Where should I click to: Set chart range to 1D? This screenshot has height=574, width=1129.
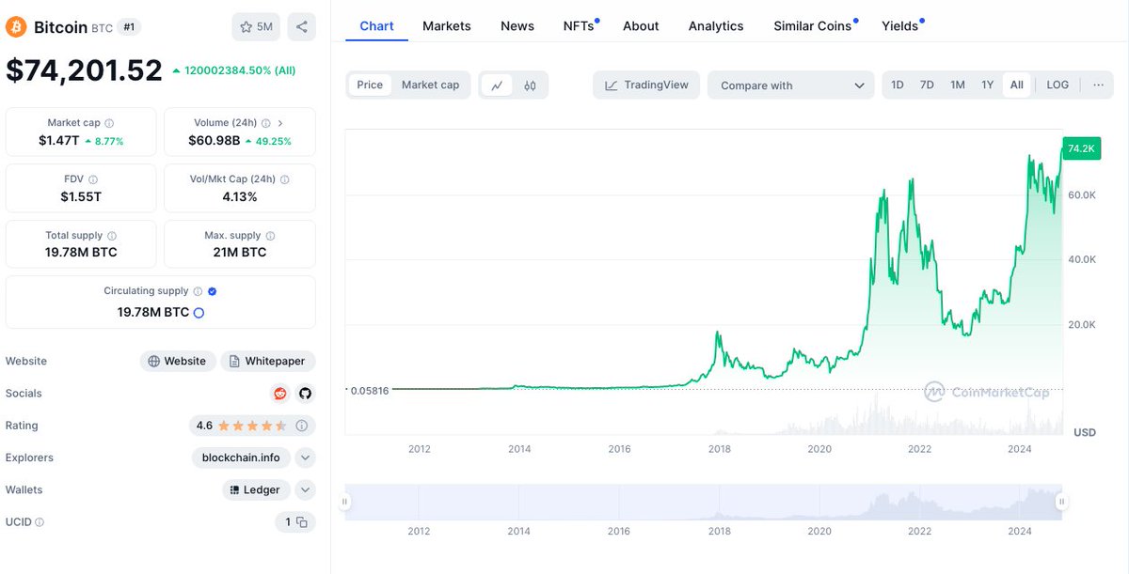tap(898, 85)
